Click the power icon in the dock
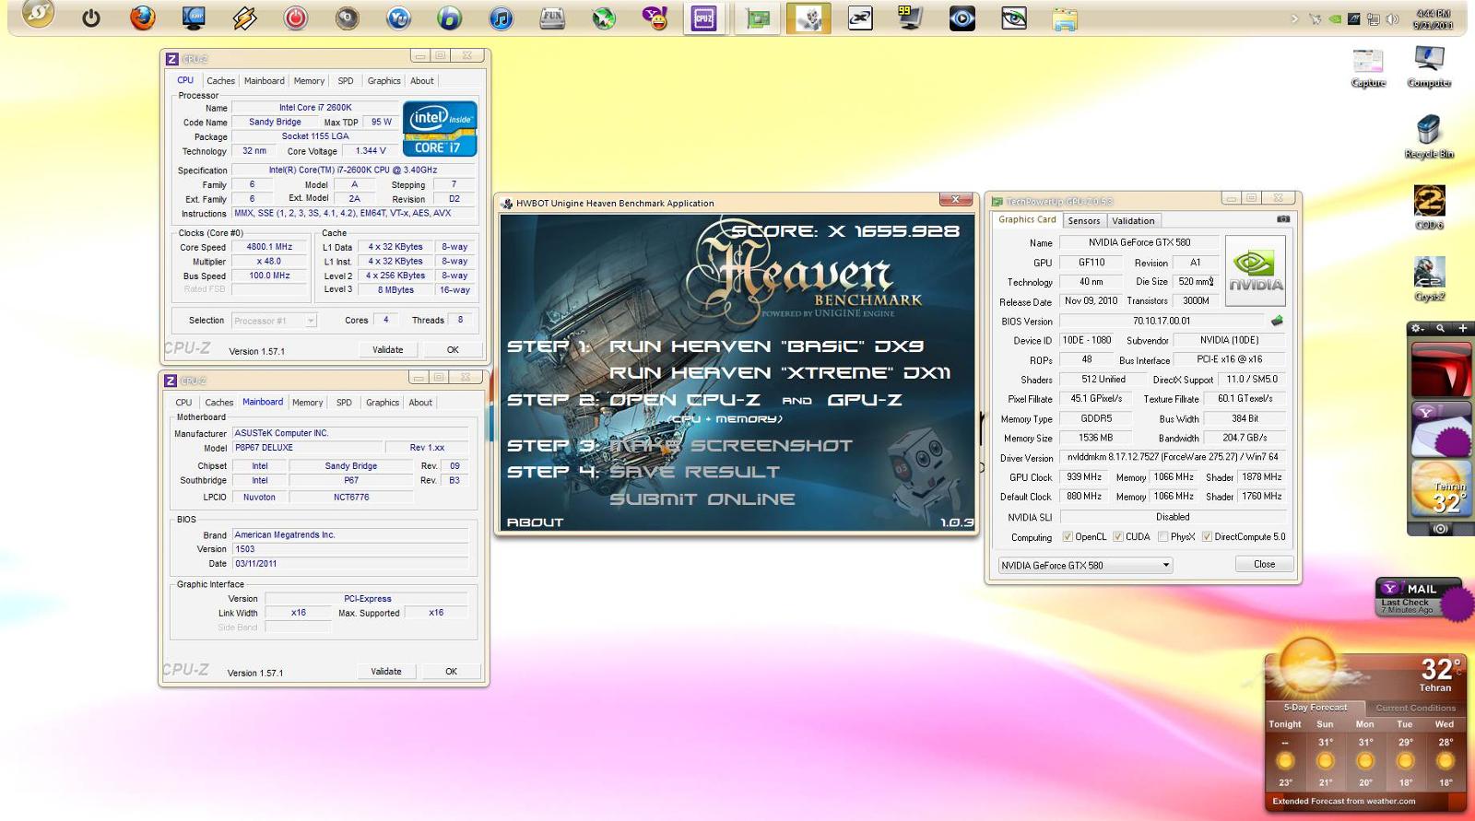The width and height of the screenshot is (1475, 821). pyautogui.click(x=90, y=18)
